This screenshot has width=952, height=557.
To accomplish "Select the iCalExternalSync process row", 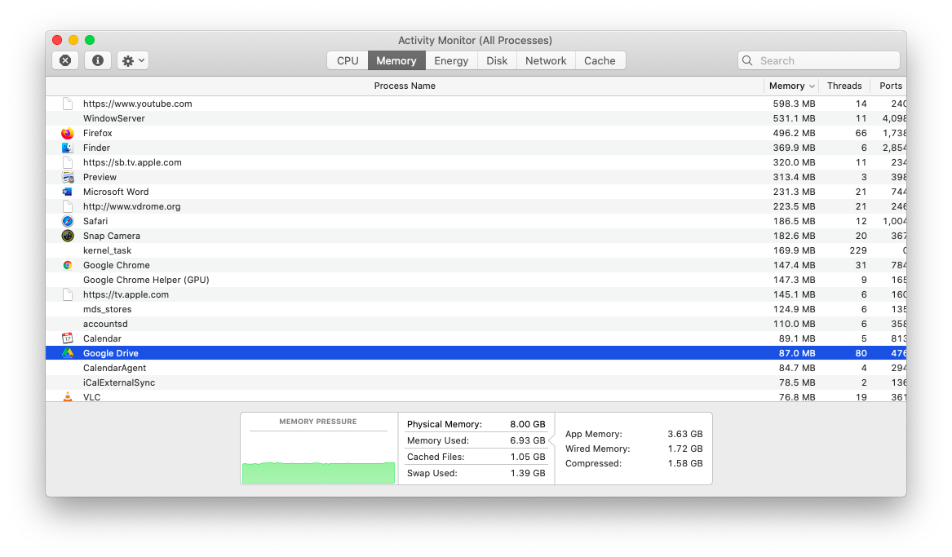I will [476, 382].
